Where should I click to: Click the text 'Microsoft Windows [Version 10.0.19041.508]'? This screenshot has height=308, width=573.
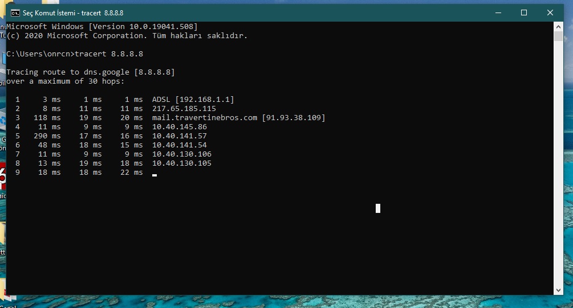102,27
